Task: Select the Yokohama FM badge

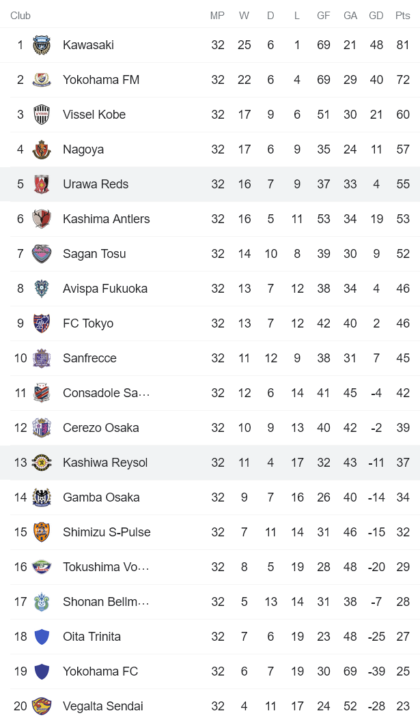Action: click(42, 79)
